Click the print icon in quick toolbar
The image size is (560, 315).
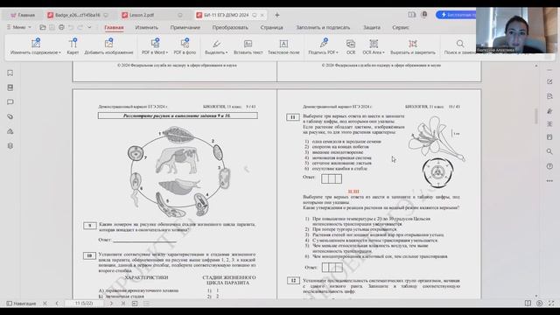pos(61,27)
